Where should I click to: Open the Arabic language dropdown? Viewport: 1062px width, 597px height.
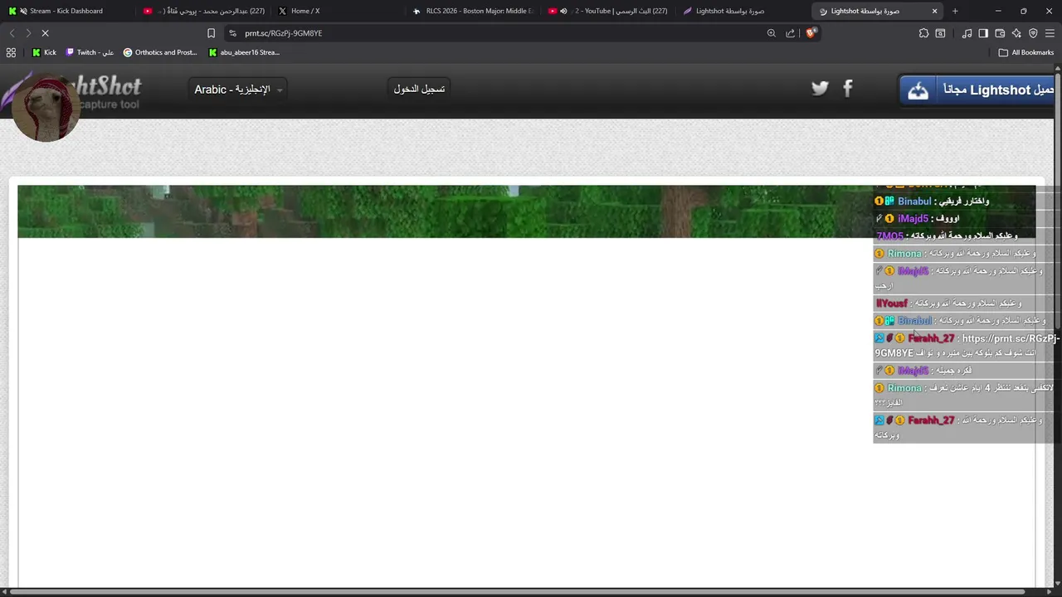point(238,89)
